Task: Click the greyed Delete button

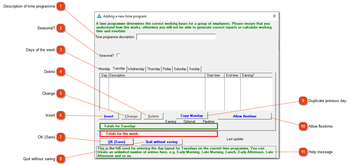Action: point(154,116)
